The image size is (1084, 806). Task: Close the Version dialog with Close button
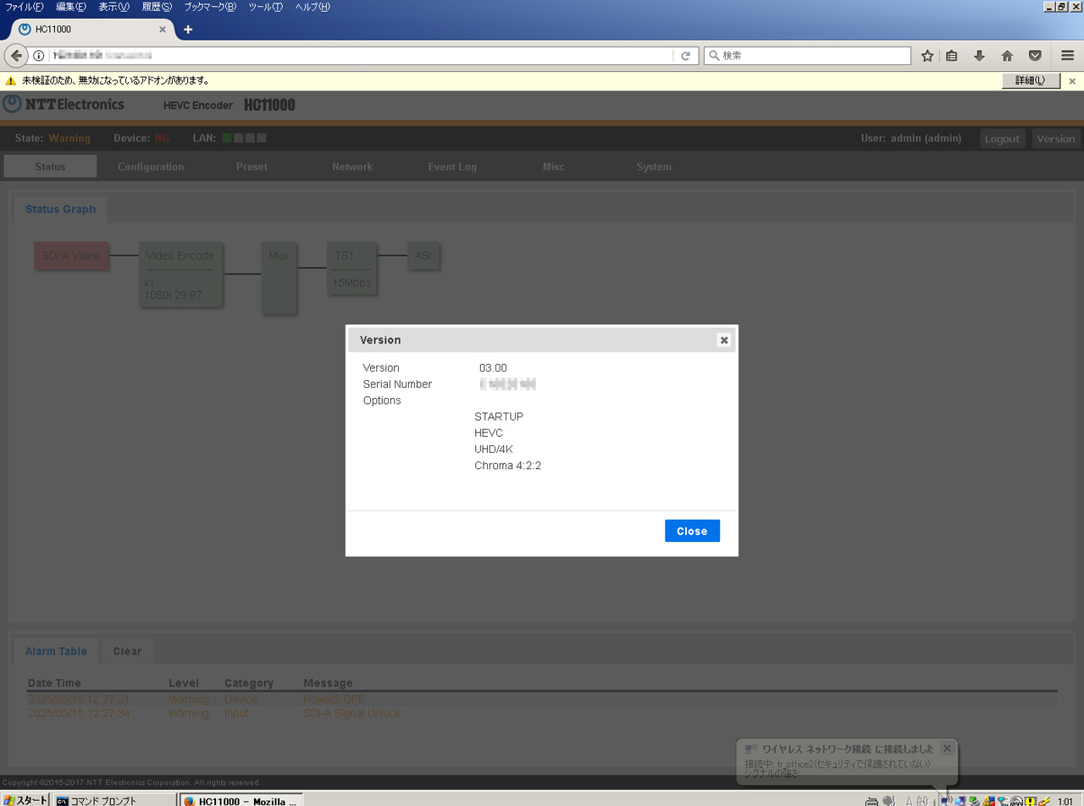(x=692, y=531)
